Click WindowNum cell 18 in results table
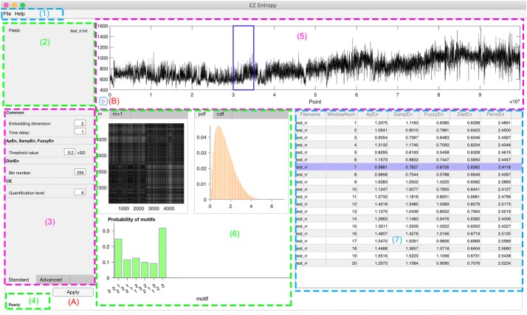 point(341,248)
